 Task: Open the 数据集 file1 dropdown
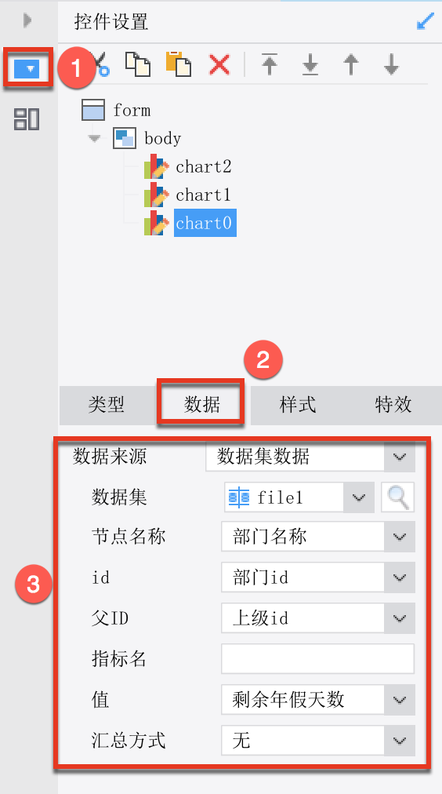coord(299,497)
